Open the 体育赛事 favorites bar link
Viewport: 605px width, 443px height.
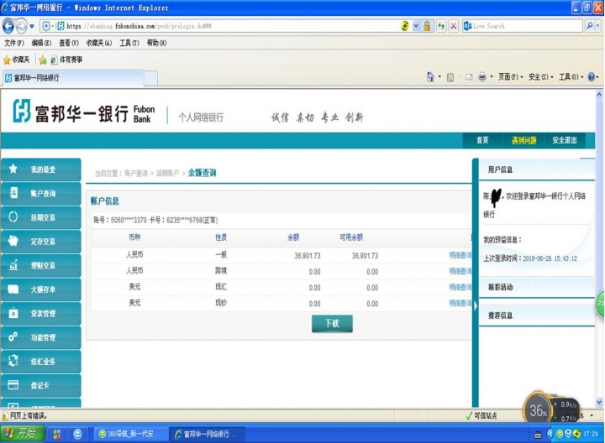tap(66, 60)
